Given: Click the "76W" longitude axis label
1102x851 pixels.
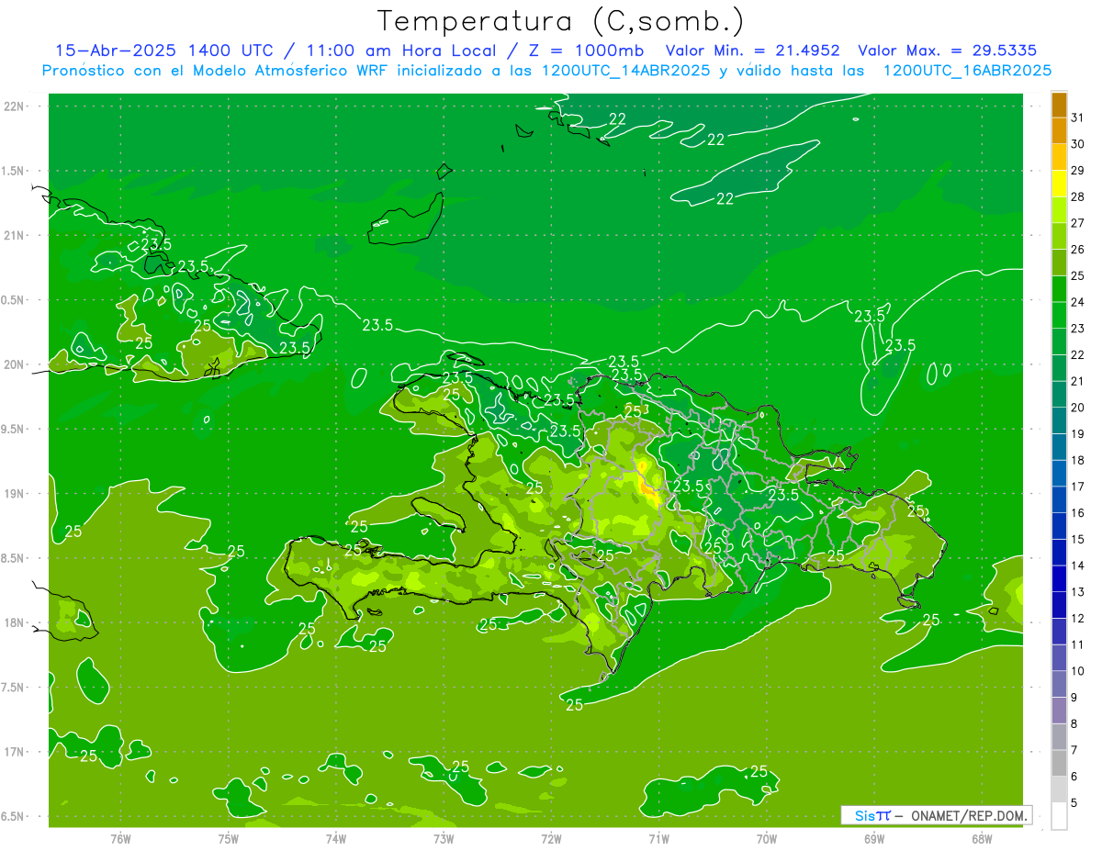Looking at the screenshot, I should (120, 837).
